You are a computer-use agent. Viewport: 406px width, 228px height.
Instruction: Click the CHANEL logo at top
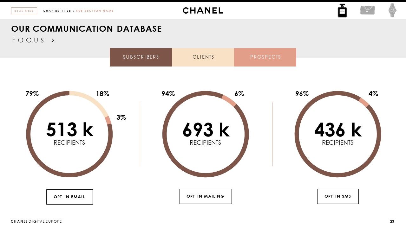(203, 10)
